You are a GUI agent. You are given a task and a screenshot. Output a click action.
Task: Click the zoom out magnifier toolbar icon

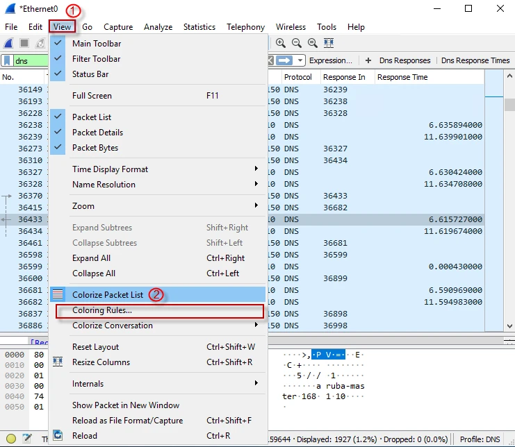pyautogui.click(x=297, y=43)
